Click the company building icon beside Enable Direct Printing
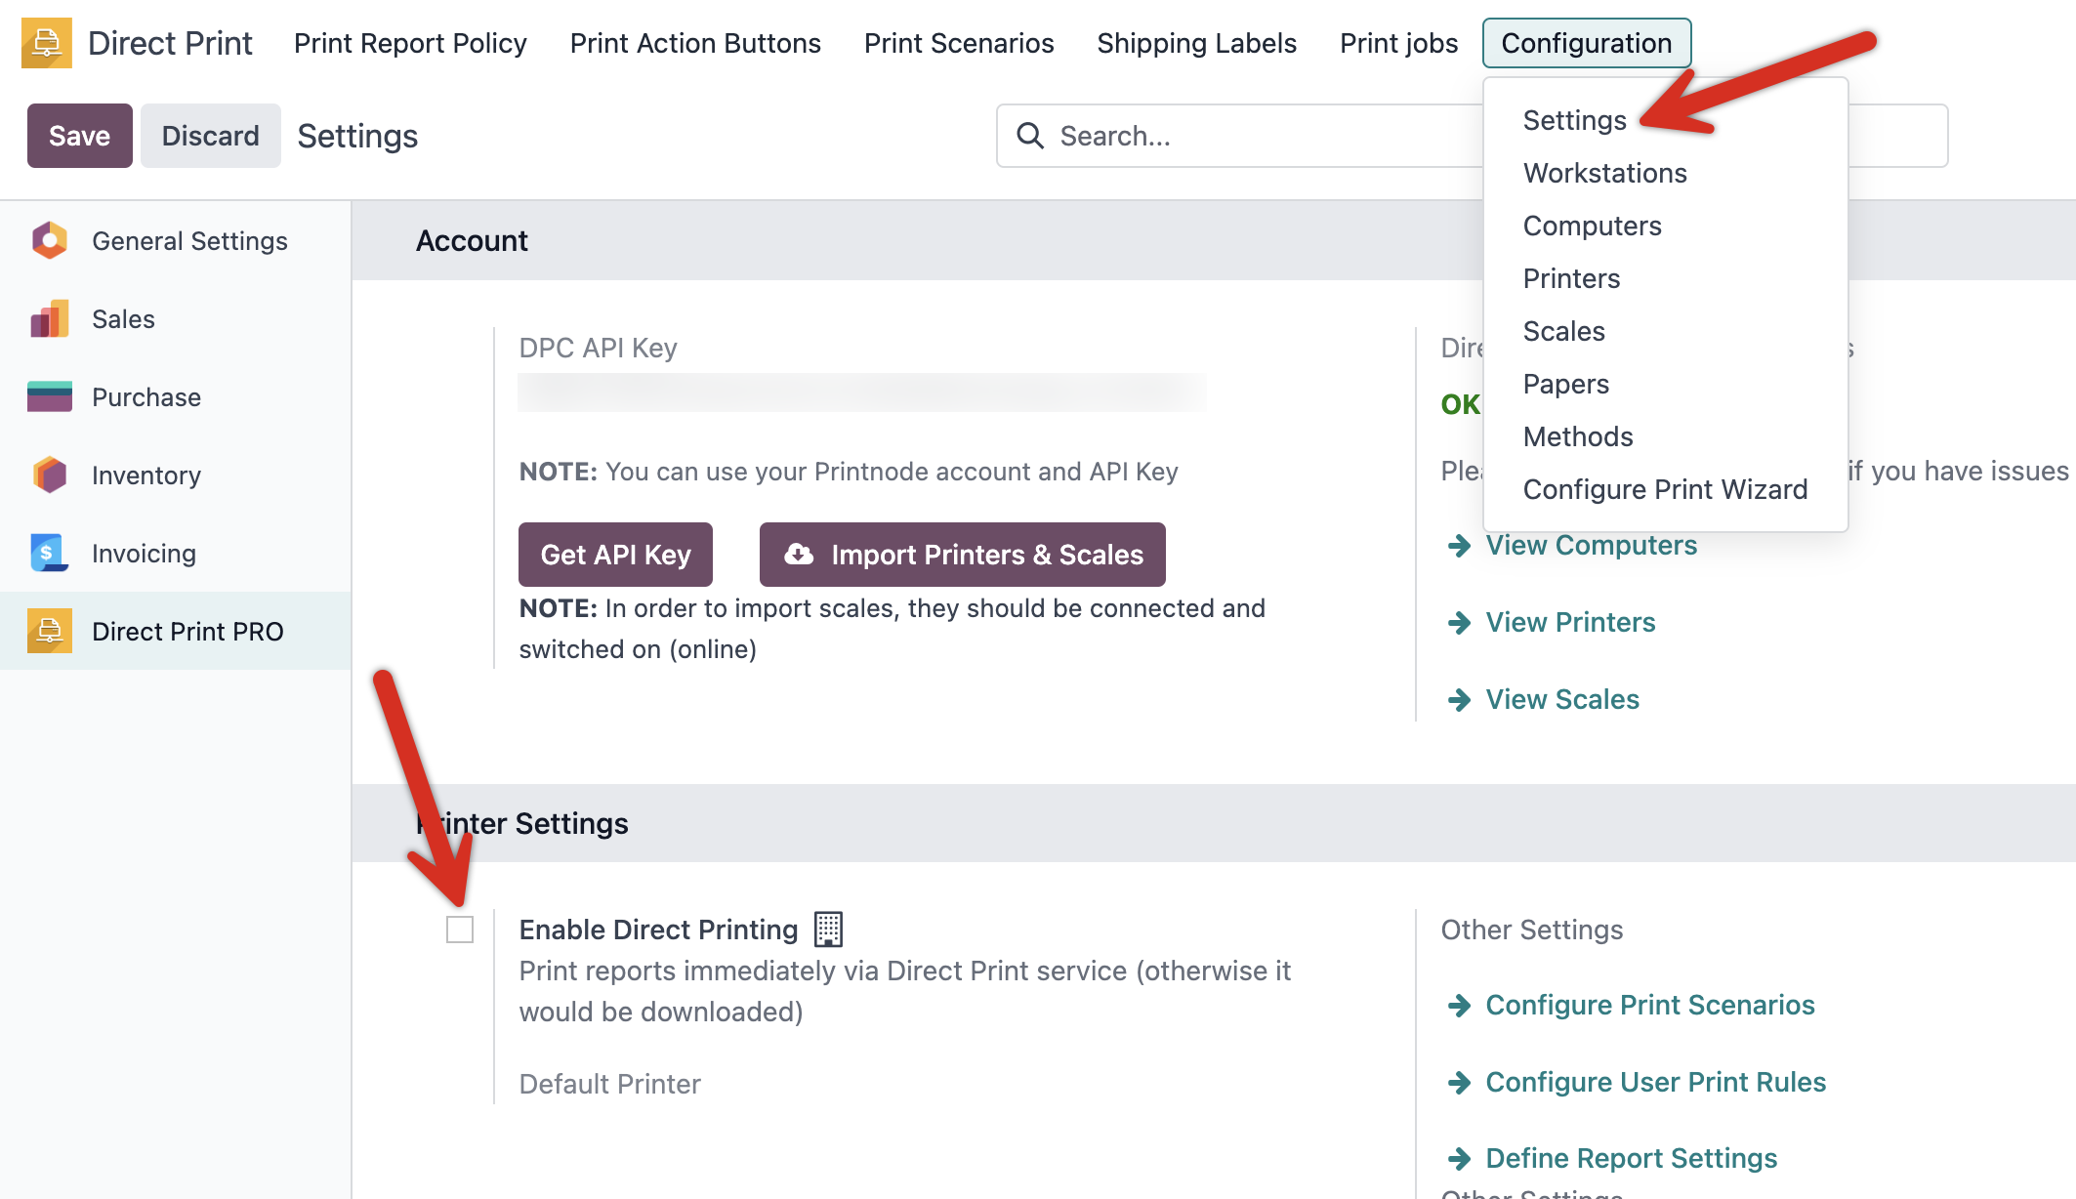This screenshot has width=2076, height=1199. 828,930
